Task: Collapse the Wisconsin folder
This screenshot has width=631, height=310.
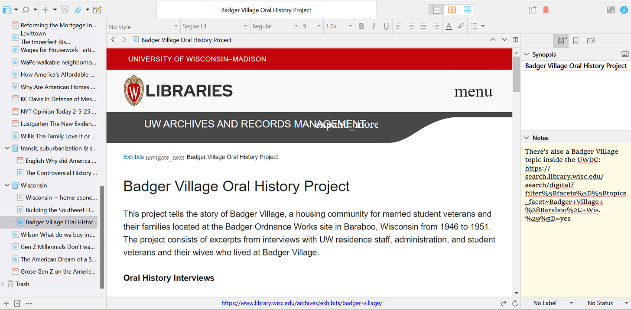Action: (7, 185)
